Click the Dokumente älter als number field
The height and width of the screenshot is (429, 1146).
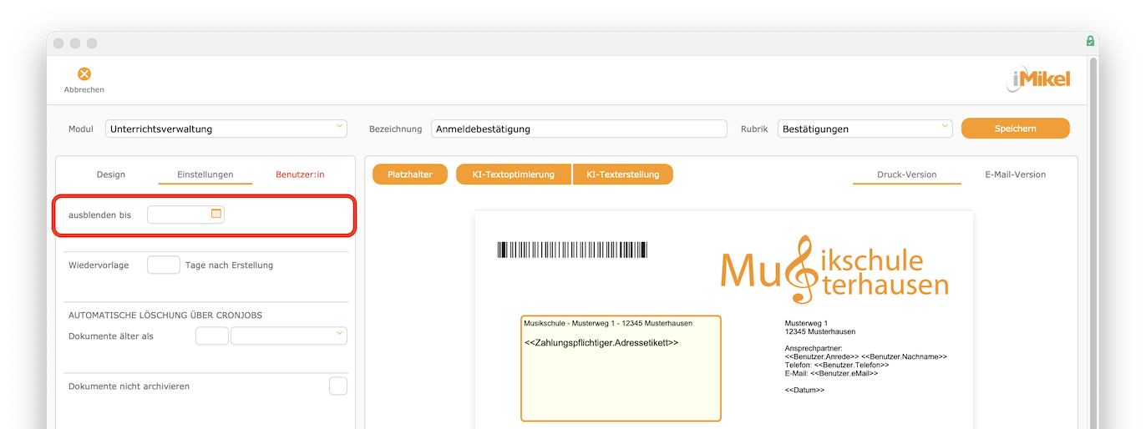(212, 336)
